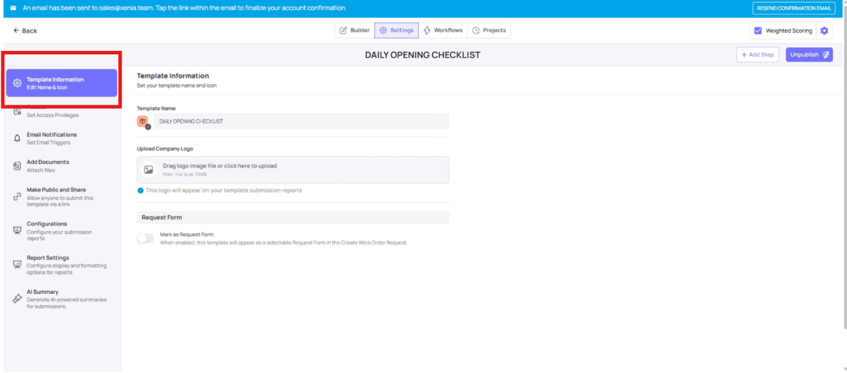The height and width of the screenshot is (373, 847).
Task: Open the Workflows tab
Action: click(x=443, y=30)
